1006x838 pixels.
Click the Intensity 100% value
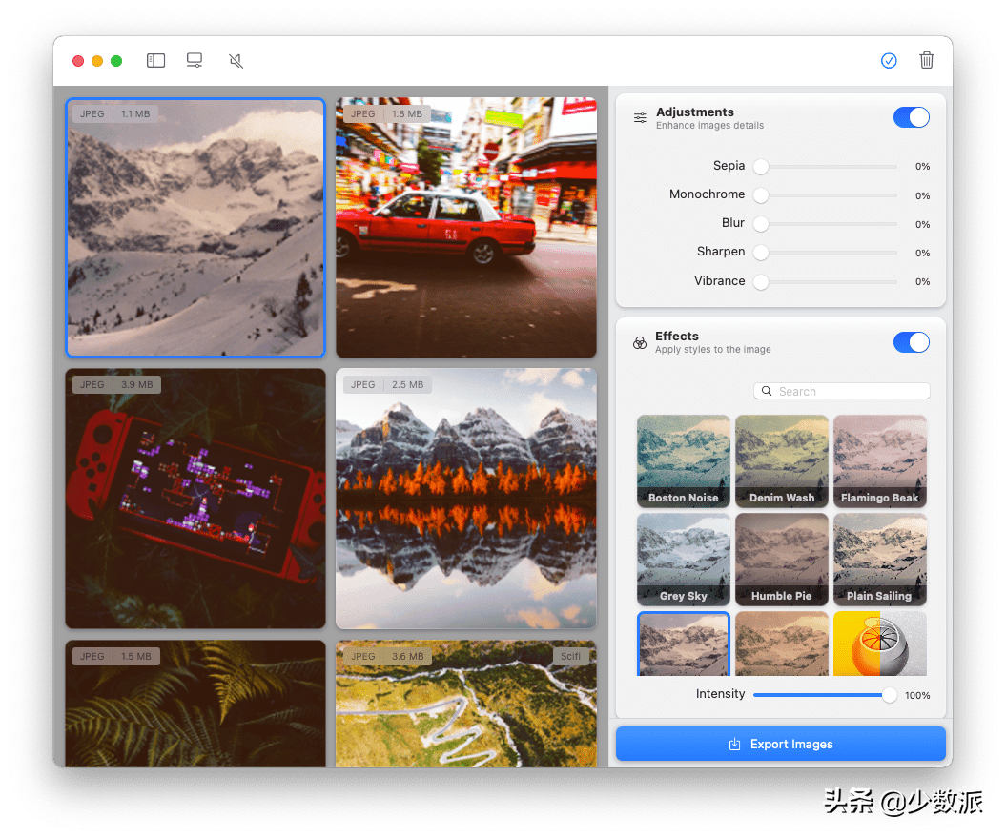(917, 696)
